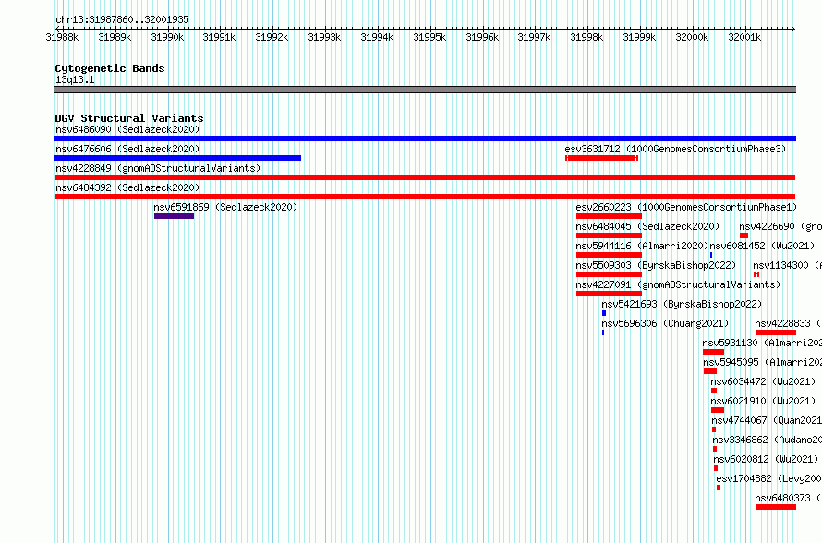Image resolution: width=822 pixels, height=543 pixels.
Task: Click the blue nsv6476606 variant bar
Action: click(177, 158)
